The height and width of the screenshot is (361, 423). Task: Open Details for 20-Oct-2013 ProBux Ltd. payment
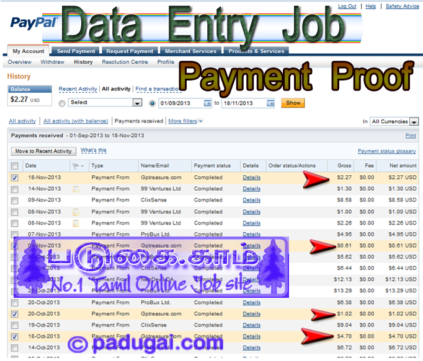pyautogui.click(x=252, y=303)
